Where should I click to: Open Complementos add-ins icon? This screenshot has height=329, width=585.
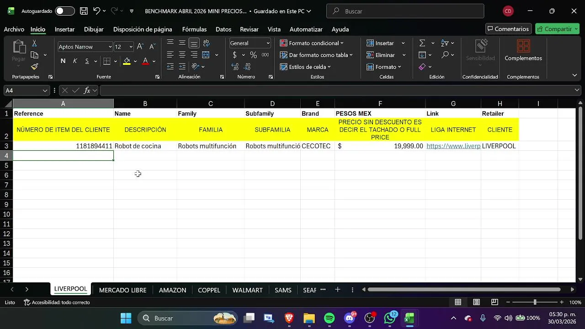click(x=523, y=51)
